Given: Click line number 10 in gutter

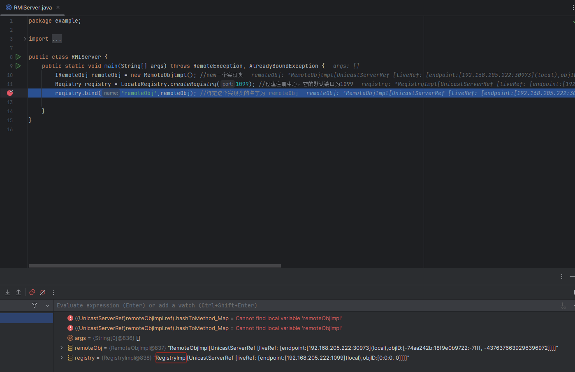Looking at the screenshot, I should tap(10, 75).
